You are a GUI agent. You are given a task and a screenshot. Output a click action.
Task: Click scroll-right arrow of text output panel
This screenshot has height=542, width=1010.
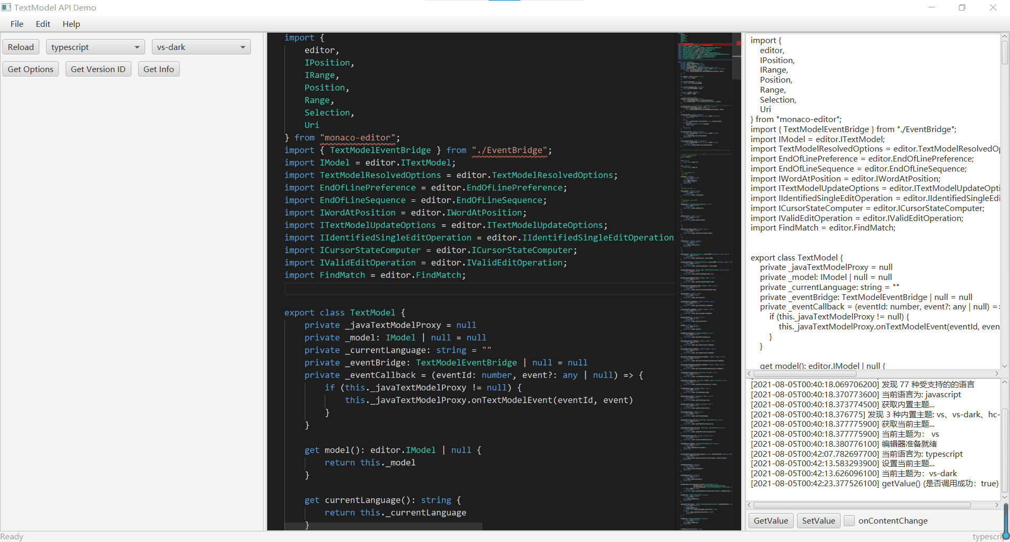pyautogui.click(x=997, y=374)
